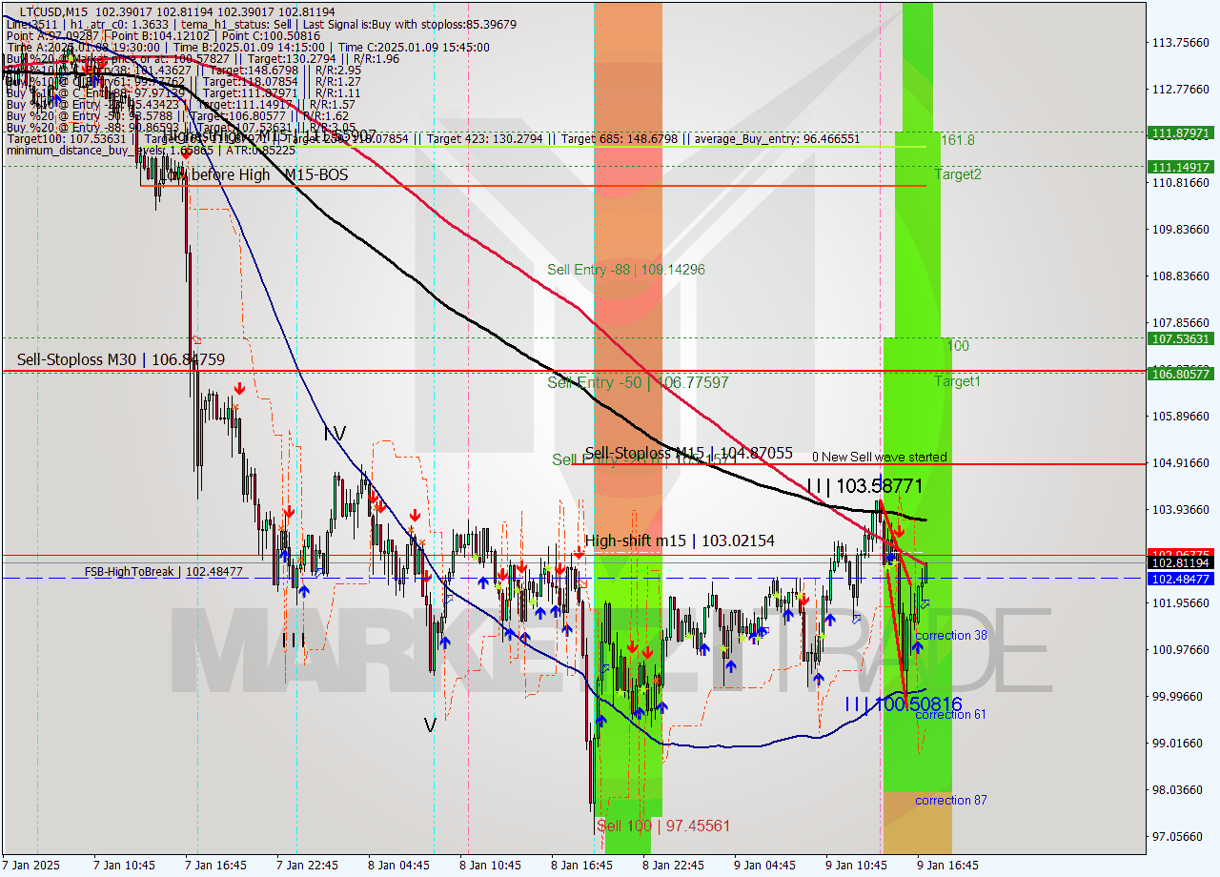The width and height of the screenshot is (1220, 877).
Task: Click '0 New Sell wave started' text
Action: coord(880,457)
